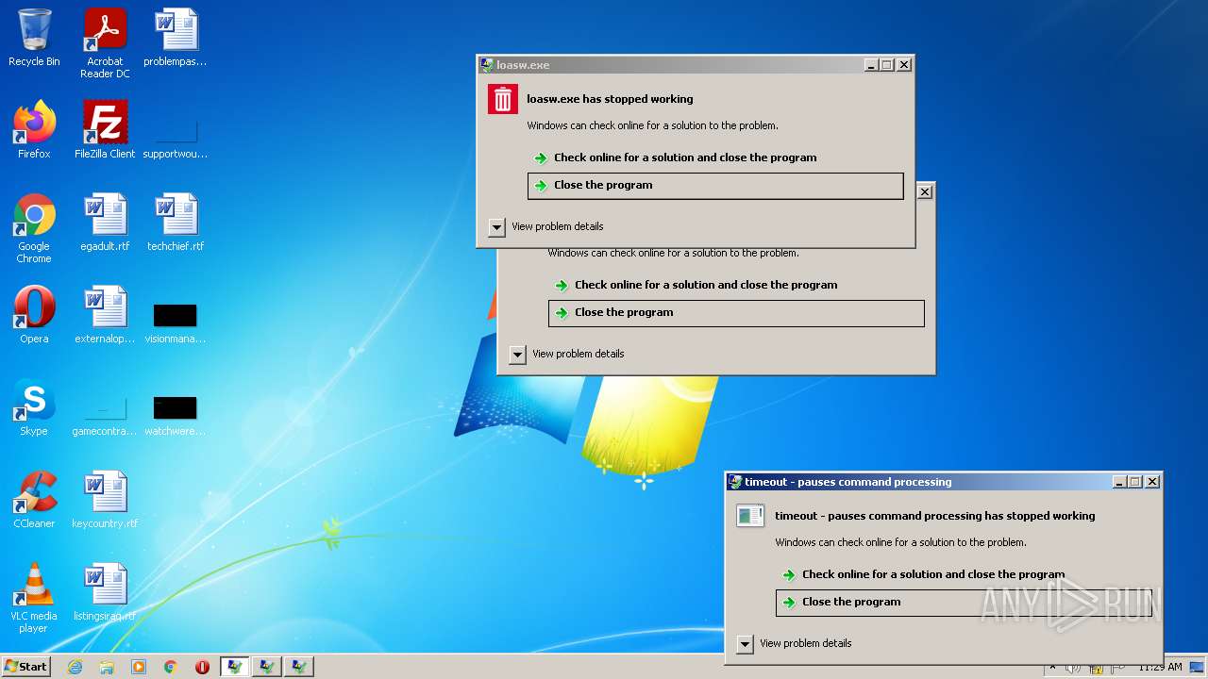Select the gamecontra... desktop file

point(105,416)
